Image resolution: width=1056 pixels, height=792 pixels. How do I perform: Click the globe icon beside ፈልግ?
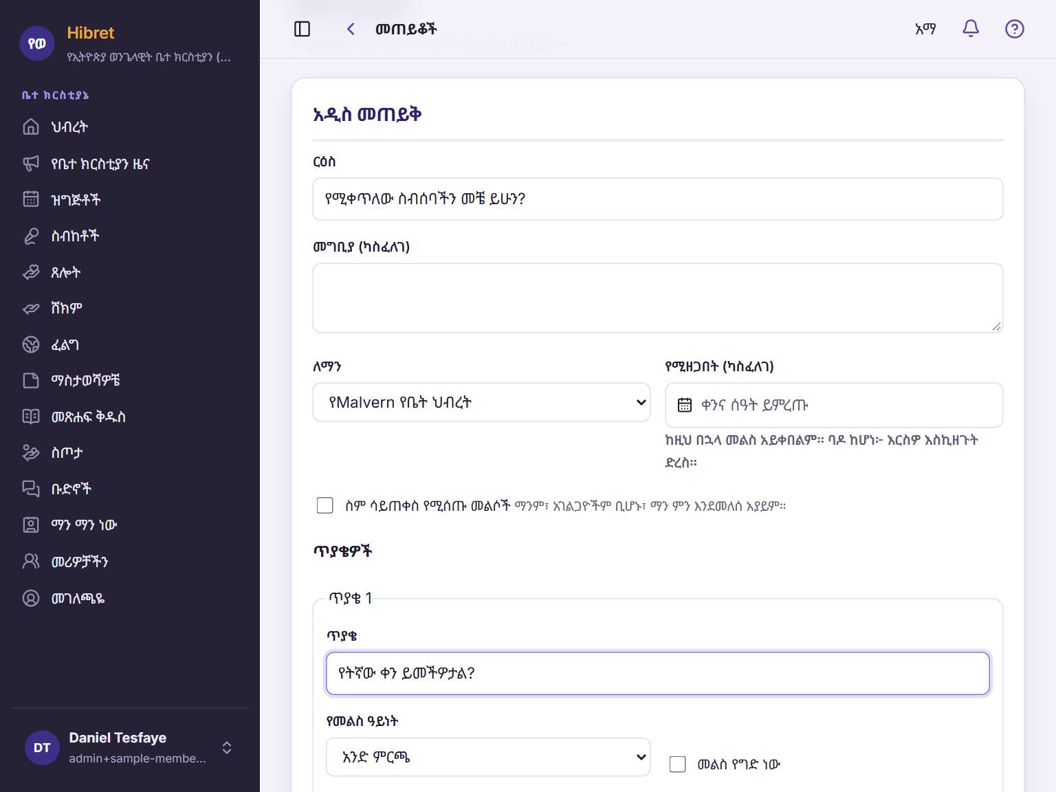point(31,344)
